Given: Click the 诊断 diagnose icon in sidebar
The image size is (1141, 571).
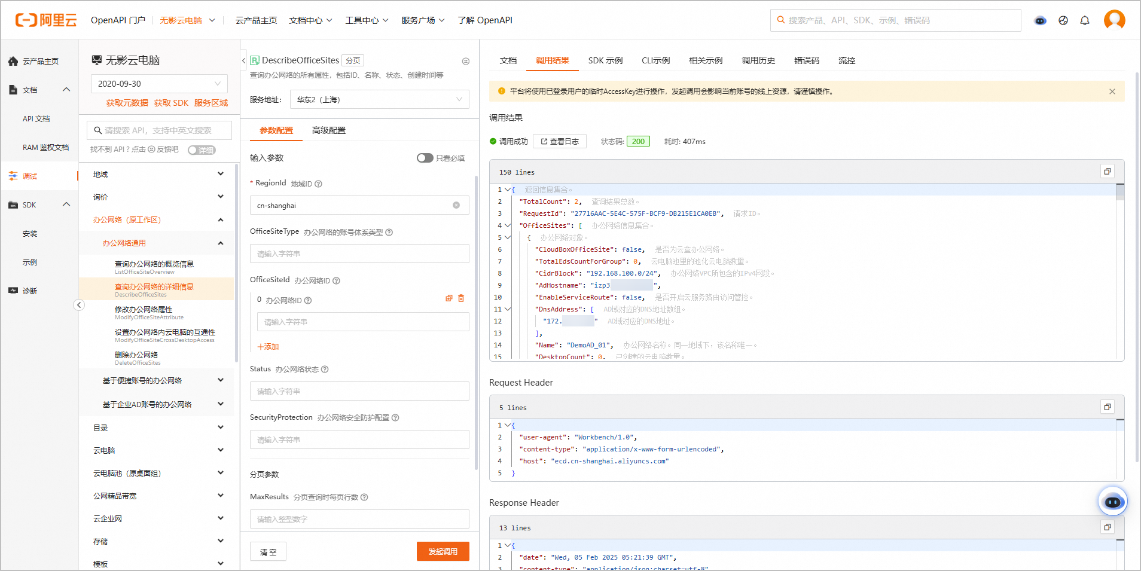Looking at the screenshot, I should click(x=13, y=291).
